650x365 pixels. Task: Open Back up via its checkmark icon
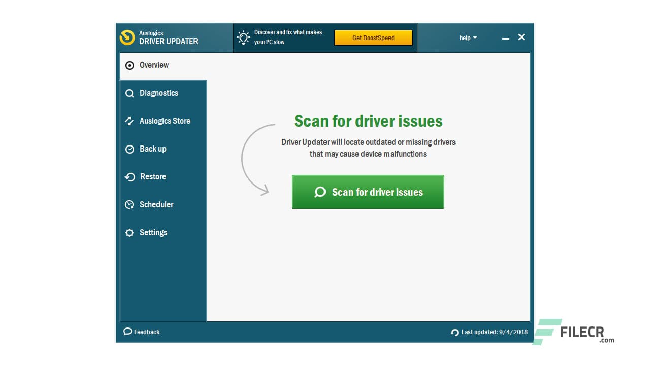click(129, 149)
